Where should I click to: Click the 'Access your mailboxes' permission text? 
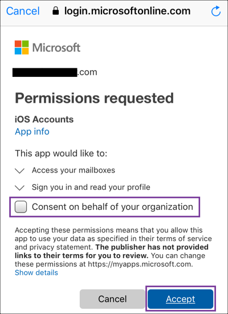point(74,170)
